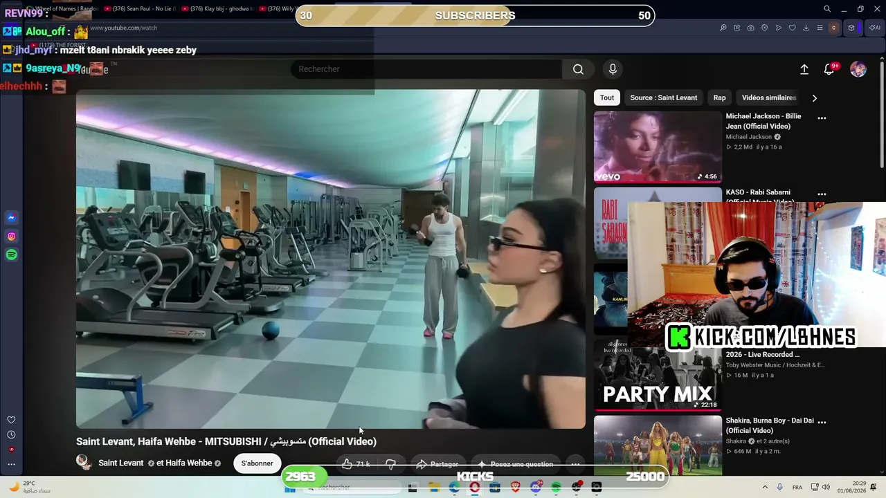The width and height of the screenshot is (886, 498).
Task: Open the browser downloads icon
Action: tap(806, 28)
